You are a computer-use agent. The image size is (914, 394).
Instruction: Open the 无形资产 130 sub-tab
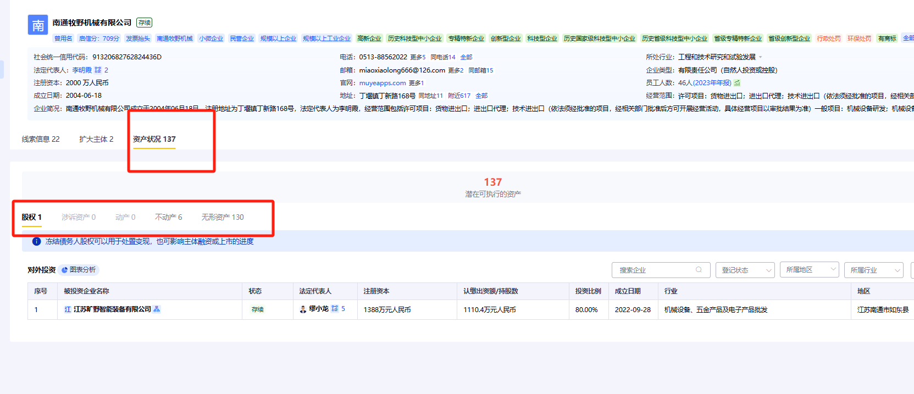(x=223, y=217)
